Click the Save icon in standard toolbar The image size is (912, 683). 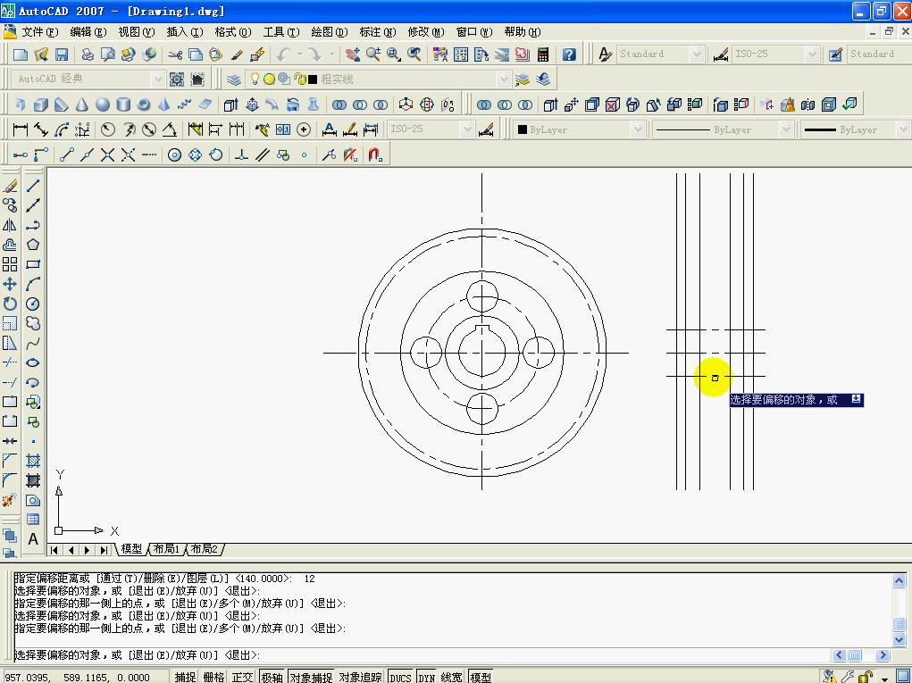(62, 54)
